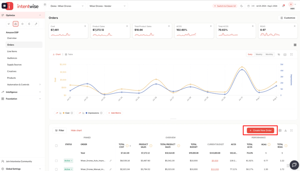Open the table columns icon next to Create New Order
Screen dimensions: 300x171
click(280, 130)
